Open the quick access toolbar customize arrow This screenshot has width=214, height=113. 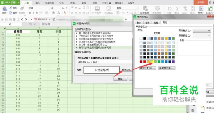[31, 19]
